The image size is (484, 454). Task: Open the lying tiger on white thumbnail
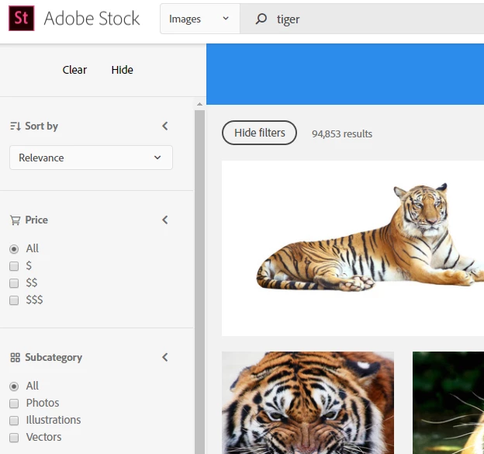(x=353, y=248)
